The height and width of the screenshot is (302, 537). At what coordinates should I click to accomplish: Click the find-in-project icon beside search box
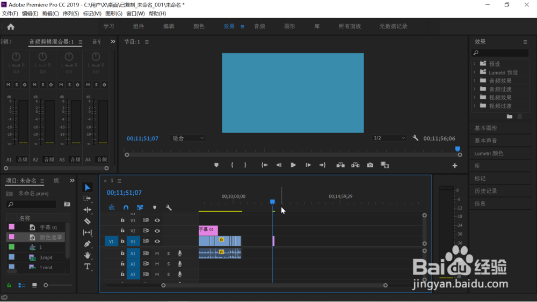coord(67,204)
